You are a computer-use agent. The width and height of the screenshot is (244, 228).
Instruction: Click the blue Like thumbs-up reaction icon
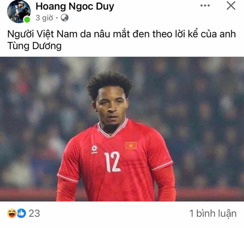pos(21,213)
